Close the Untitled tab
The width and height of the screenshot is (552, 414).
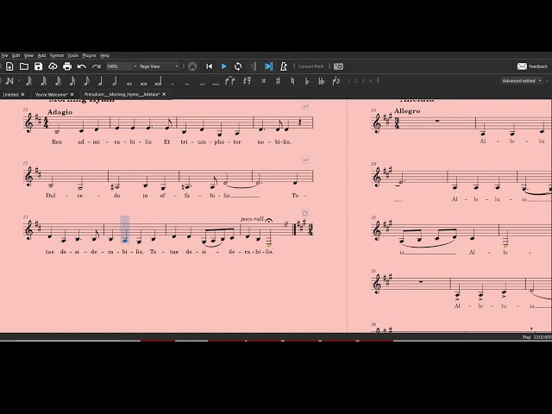(x=23, y=94)
